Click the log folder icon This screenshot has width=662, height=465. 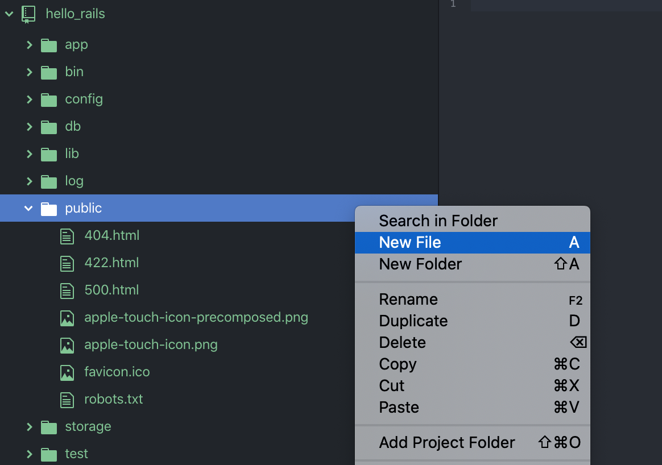pos(49,181)
